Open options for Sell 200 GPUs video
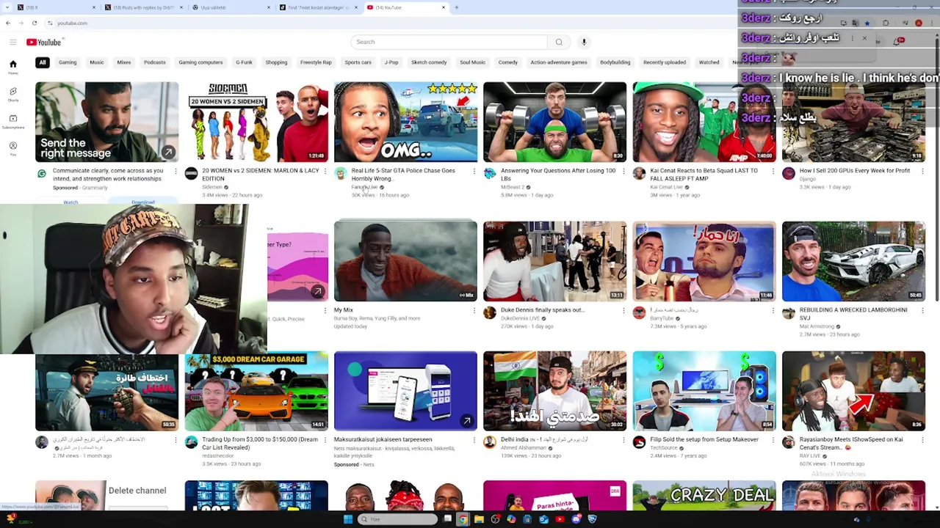The height and width of the screenshot is (528, 940). click(922, 172)
